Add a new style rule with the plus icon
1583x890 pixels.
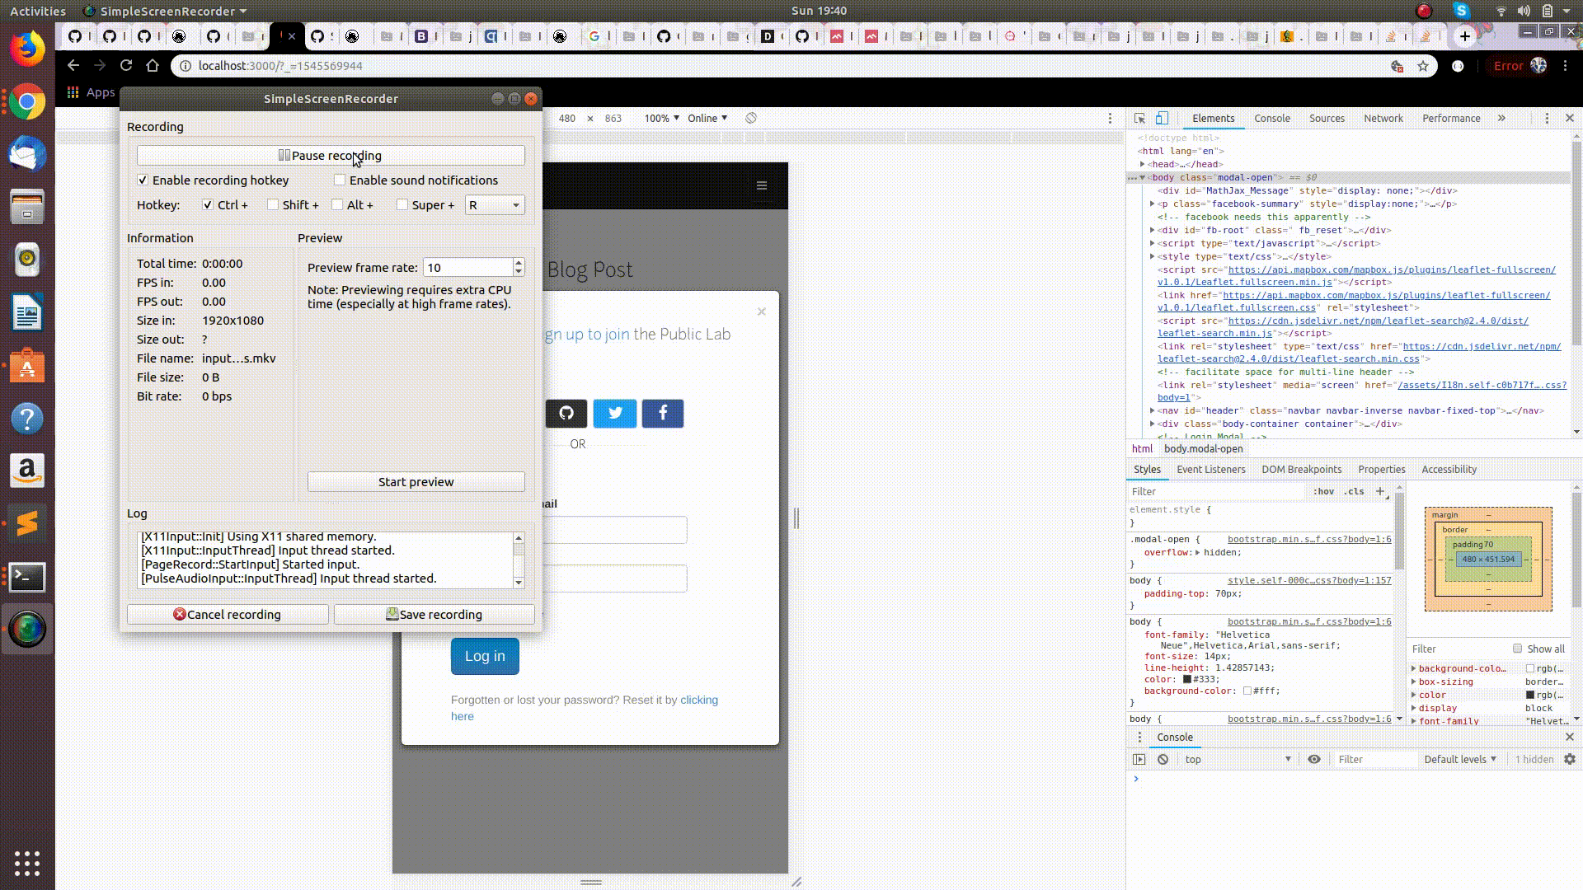pos(1382,491)
